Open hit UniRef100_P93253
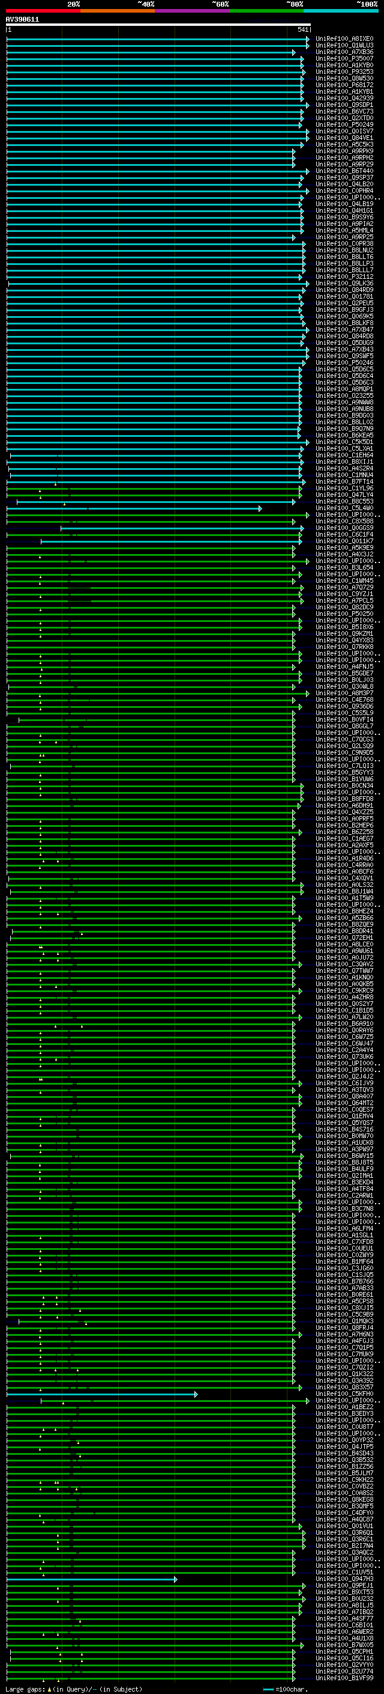 tap(344, 72)
